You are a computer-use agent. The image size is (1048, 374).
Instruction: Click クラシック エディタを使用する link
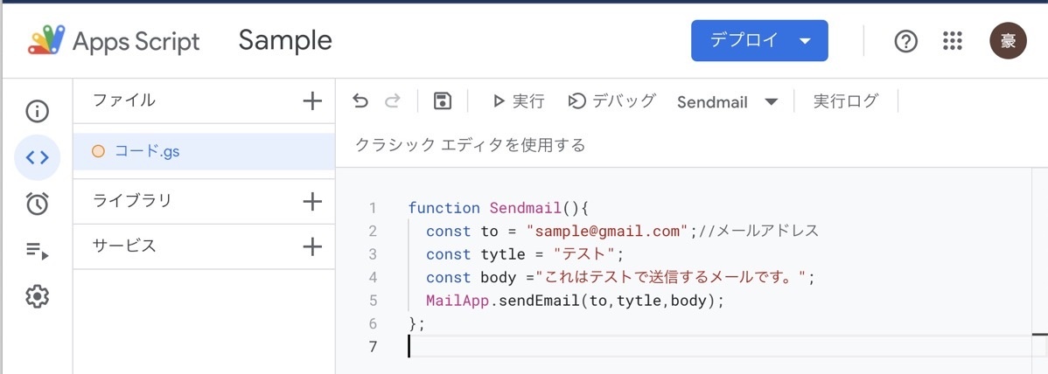pyautogui.click(x=470, y=144)
